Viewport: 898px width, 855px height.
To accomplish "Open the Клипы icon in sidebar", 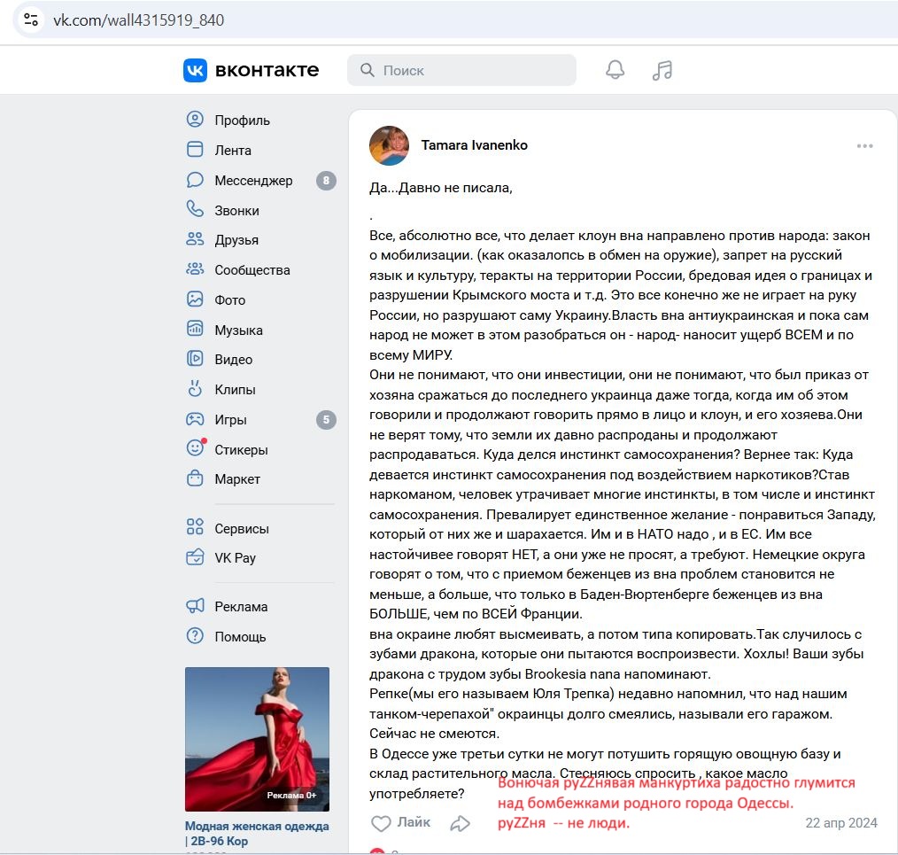I will click(195, 389).
